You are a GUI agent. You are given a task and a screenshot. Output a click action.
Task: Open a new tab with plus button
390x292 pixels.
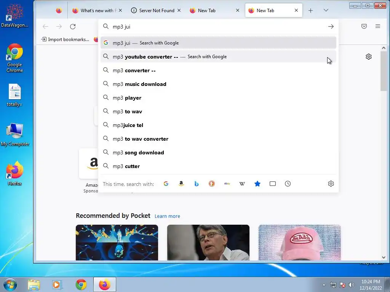click(x=311, y=10)
